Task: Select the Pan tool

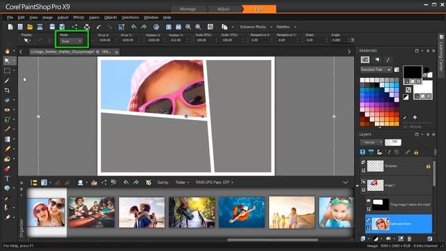Action: pos(7,51)
